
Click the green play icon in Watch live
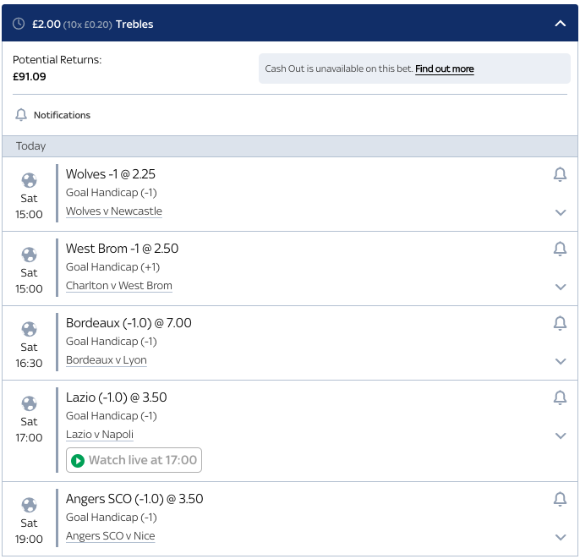[x=78, y=460]
